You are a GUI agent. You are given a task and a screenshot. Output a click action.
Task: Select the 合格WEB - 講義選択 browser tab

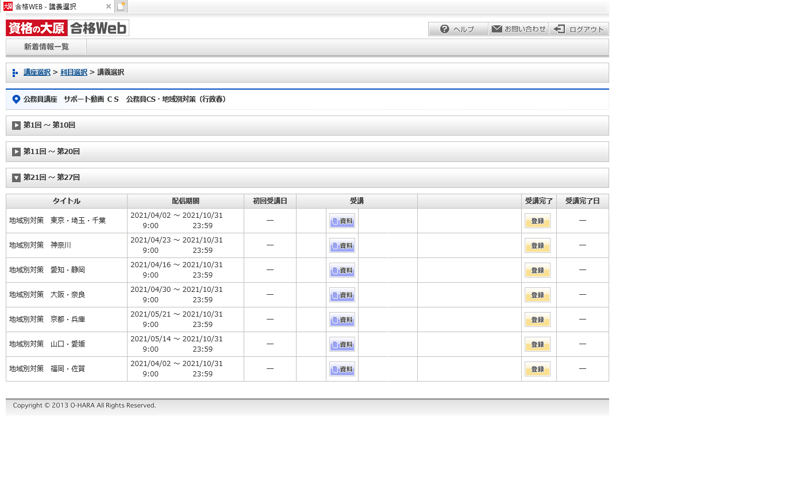pos(56,6)
